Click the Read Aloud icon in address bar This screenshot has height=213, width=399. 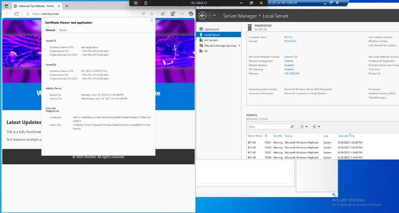(x=143, y=13)
